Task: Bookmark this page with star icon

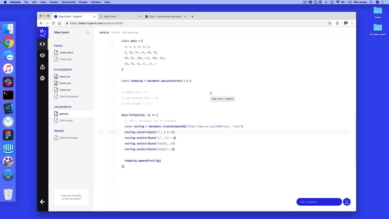Action: [x=330, y=23]
